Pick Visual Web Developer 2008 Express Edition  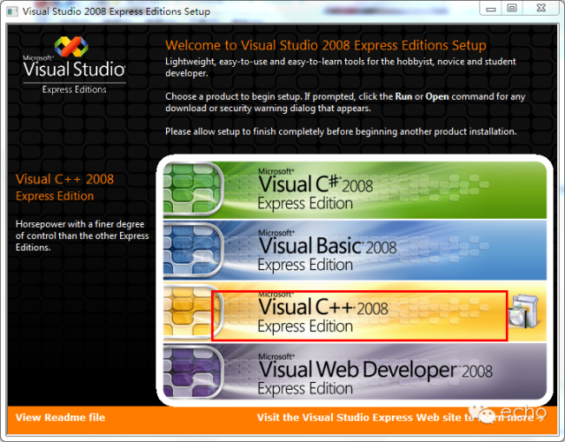click(355, 371)
